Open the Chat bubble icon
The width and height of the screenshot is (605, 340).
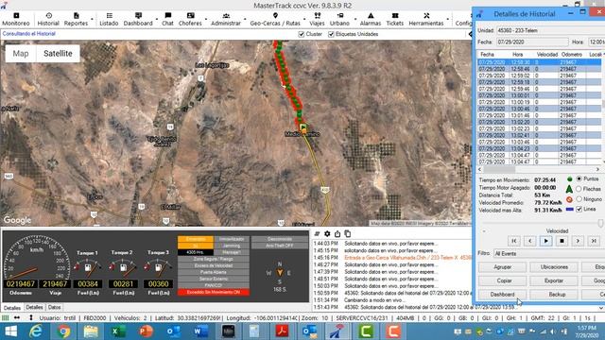pyautogui.click(x=168, y=15)
